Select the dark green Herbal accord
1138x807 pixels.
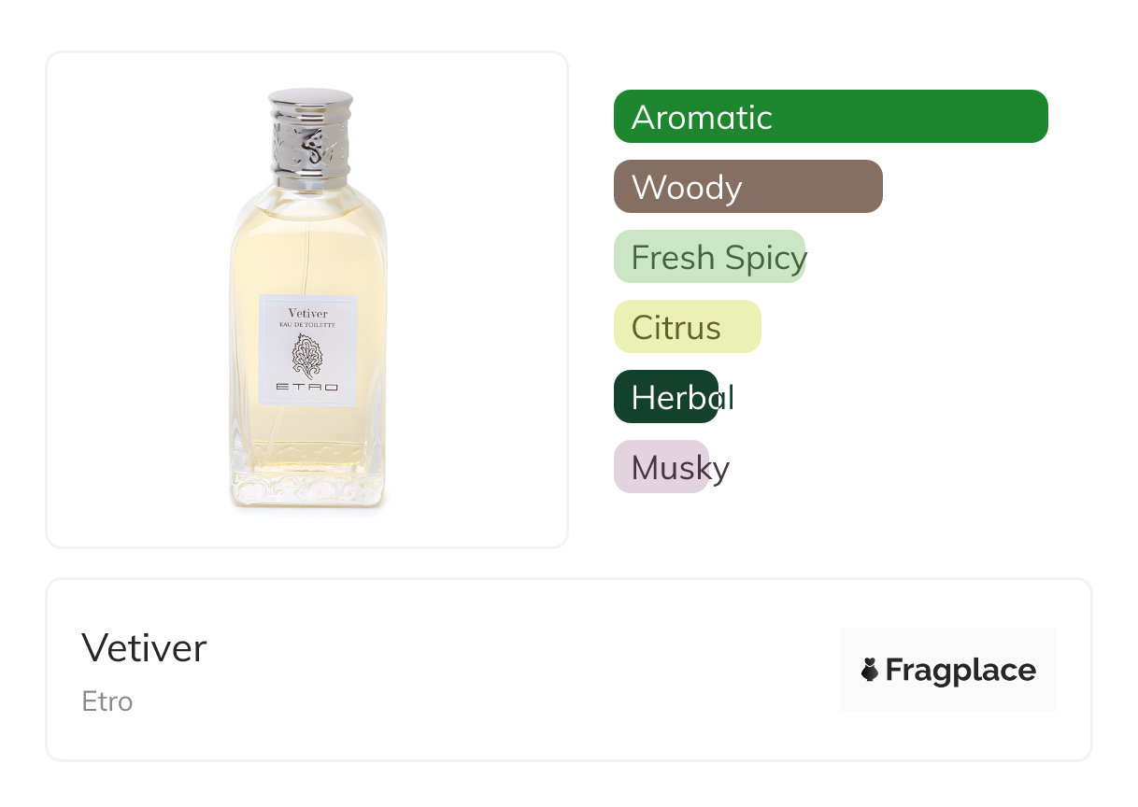pyautogui.click(x=666, y=397)
